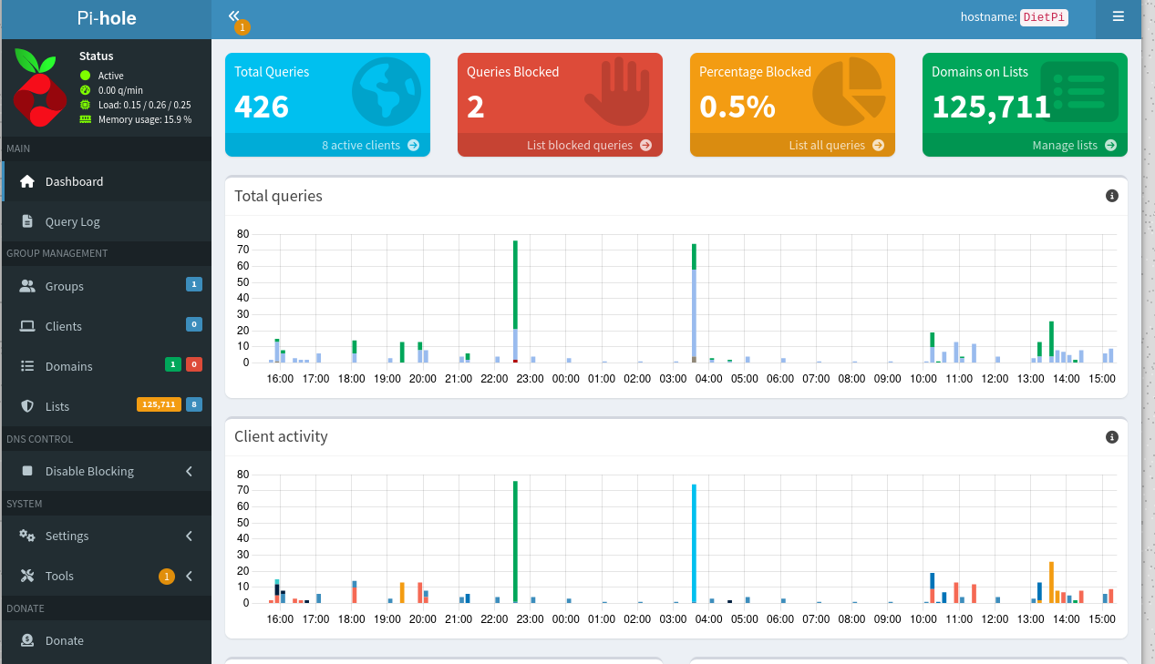Click info icon on Client activity chart

(1111, 437)
